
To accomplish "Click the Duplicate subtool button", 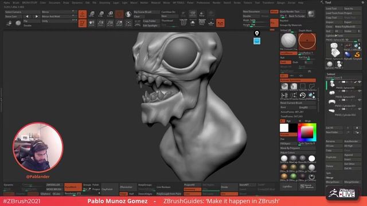I will pos(334,157).
